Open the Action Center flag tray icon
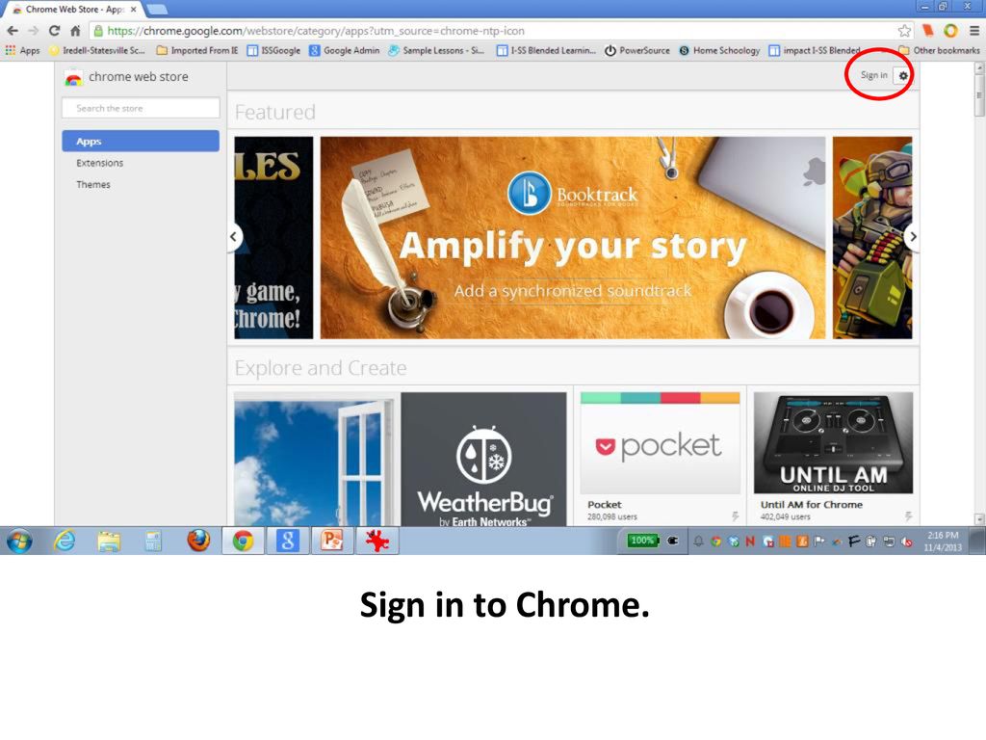This screenshot has width=986, height=740. (818, 542)
